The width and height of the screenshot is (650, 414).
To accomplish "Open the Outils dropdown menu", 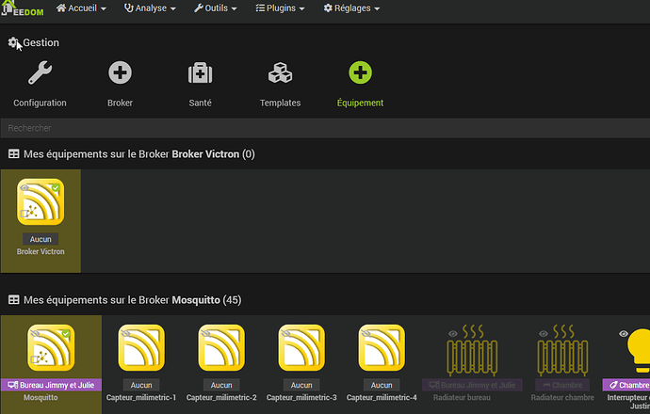I will click(215, 8).
